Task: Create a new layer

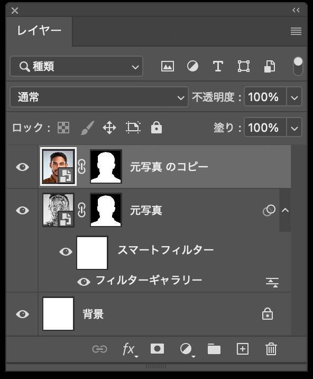Action: [x=243, y=349]
